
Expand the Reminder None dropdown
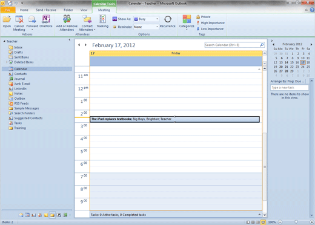(x=157, y=27)
